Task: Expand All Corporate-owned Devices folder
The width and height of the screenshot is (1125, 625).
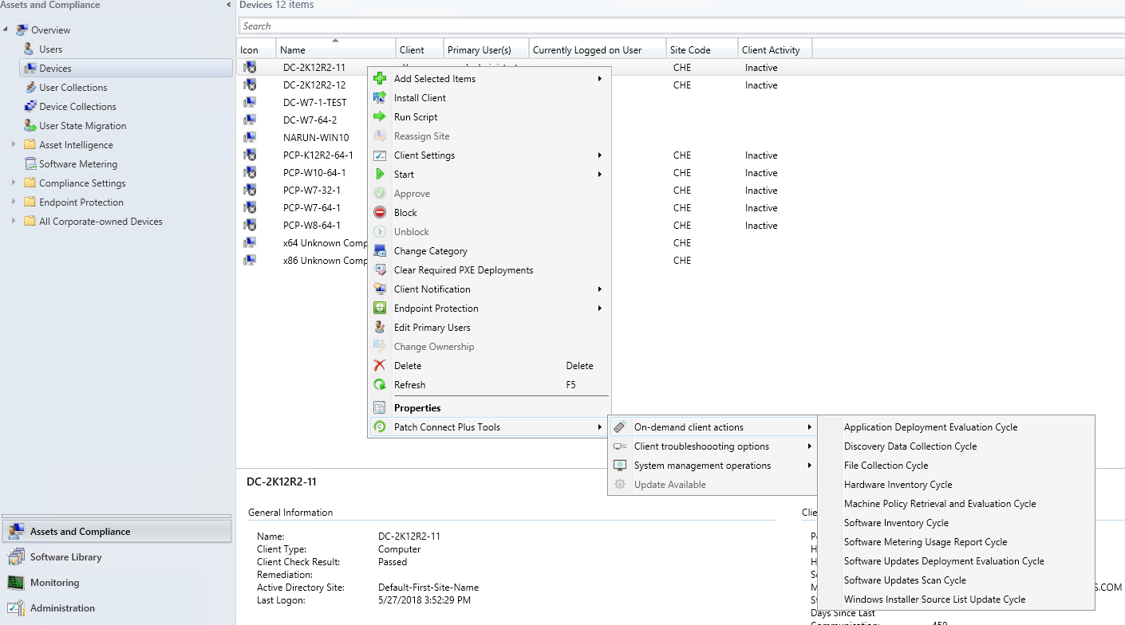Action: 14,222
